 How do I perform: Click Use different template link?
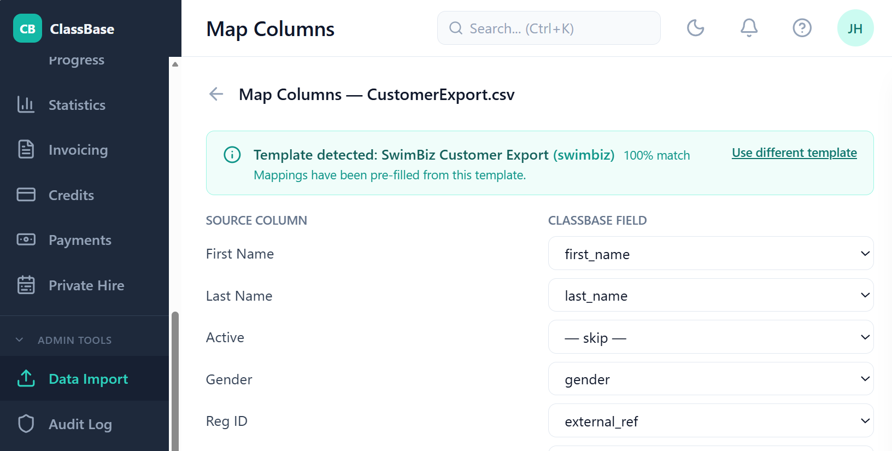[794, 153]
